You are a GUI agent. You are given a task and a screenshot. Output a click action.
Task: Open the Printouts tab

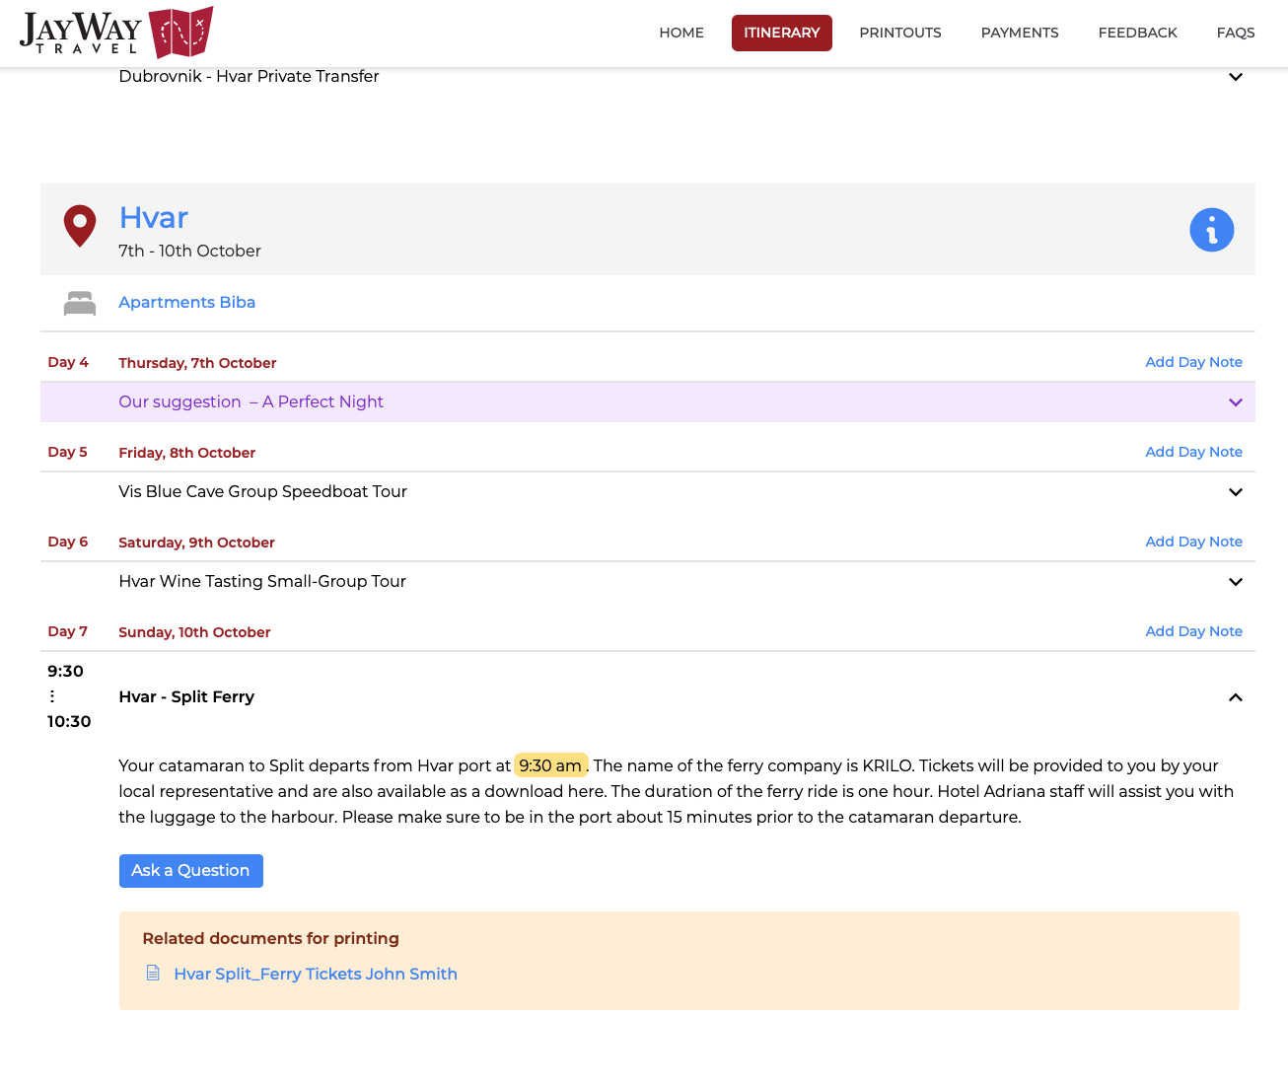pyautogui.click(x=900, y=33)
